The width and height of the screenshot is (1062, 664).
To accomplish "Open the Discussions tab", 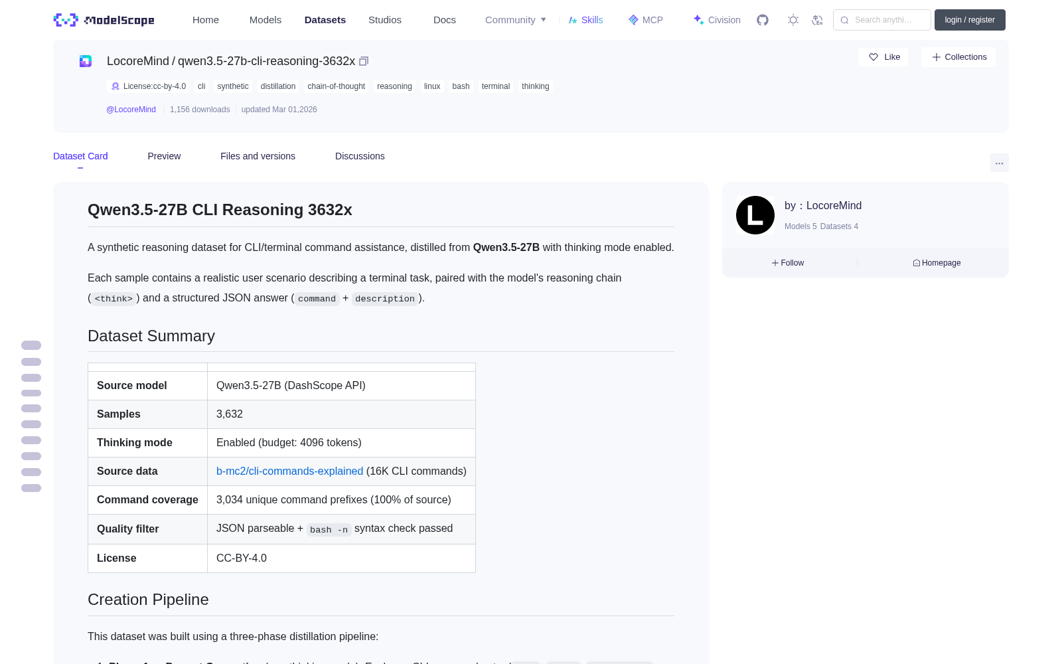I will [360, 156].
